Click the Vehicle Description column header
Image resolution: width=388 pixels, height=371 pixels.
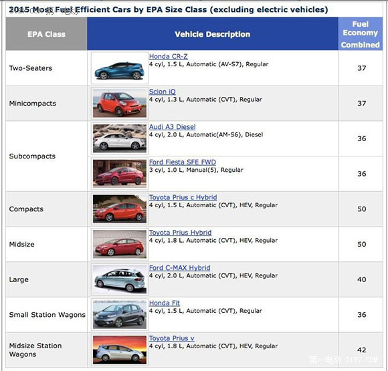tap(213, 34)
